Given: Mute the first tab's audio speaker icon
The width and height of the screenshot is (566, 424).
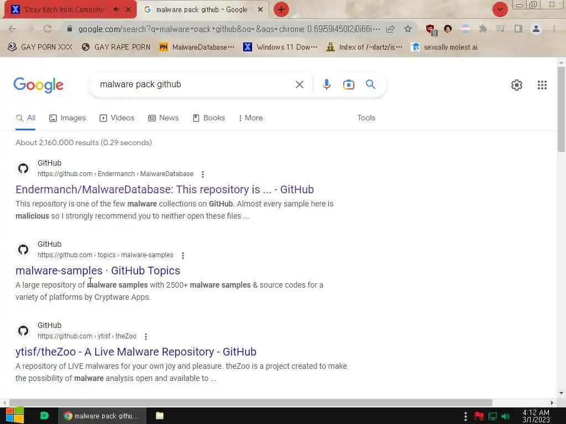Looking at the screenshot, I should point(116,9).
